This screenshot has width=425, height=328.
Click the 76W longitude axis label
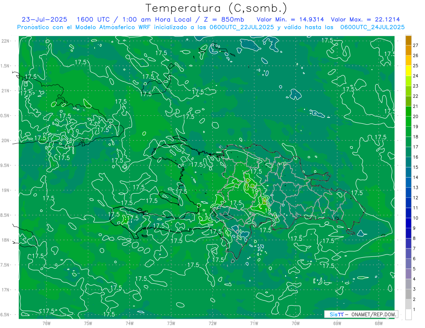(46, 323)
